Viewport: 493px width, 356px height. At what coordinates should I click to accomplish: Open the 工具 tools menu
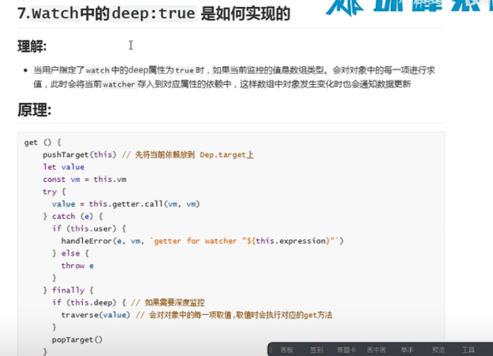(x=468, y=350)
